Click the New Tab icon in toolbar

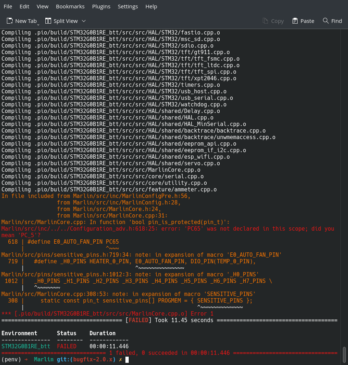coord(10,21)
